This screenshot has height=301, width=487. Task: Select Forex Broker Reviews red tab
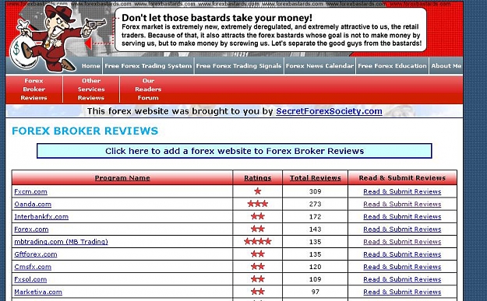click(x=34, y=89)
